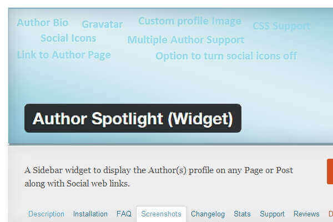Click the Author Bio banner text
Screen dimensions: 333x222
[x=43, y=23]
